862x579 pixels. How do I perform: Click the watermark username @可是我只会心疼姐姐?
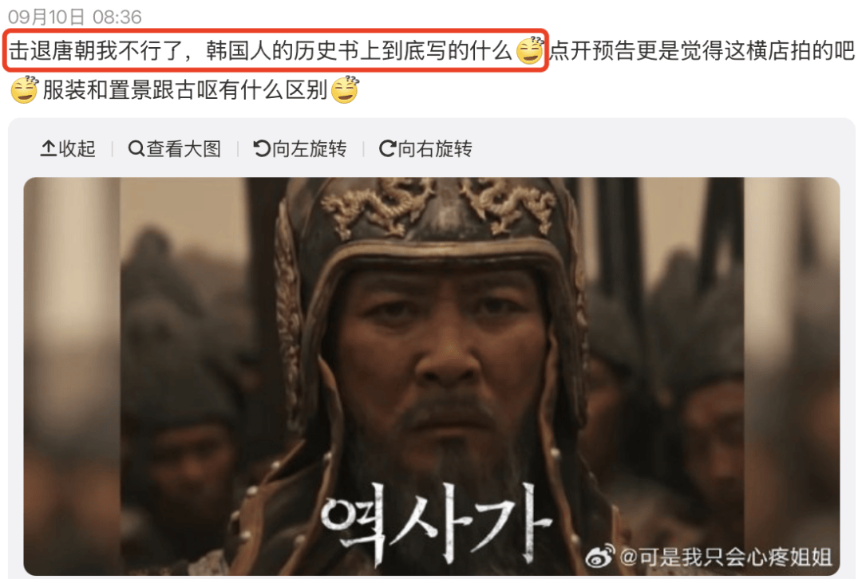coord(726,557)
